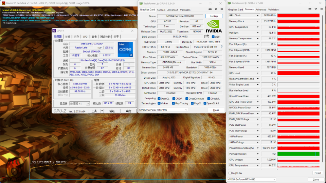Open the hamburger menu in GPU-Z Graphics Card window
Image resolution: width=326 pixels, height=183 pixels.
222,9
